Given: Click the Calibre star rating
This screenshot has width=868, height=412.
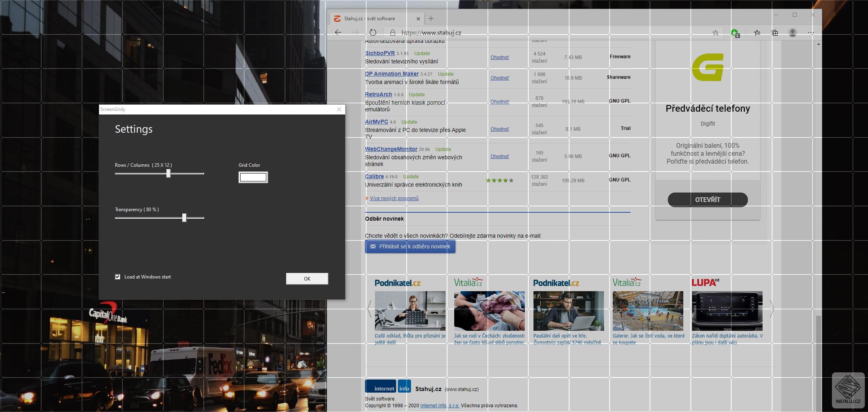Looking at the screenshot, I should pos(500,181).
